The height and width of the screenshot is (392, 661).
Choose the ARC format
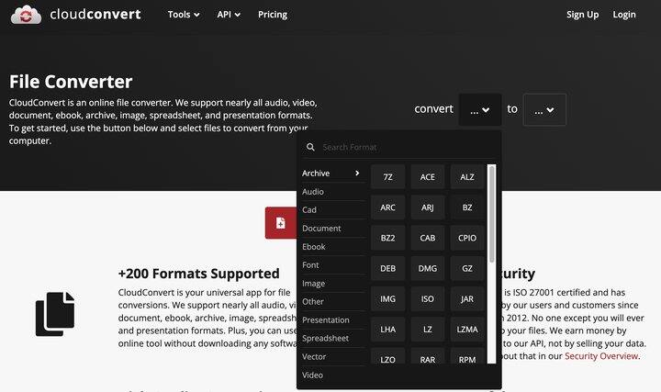(387, 207)
